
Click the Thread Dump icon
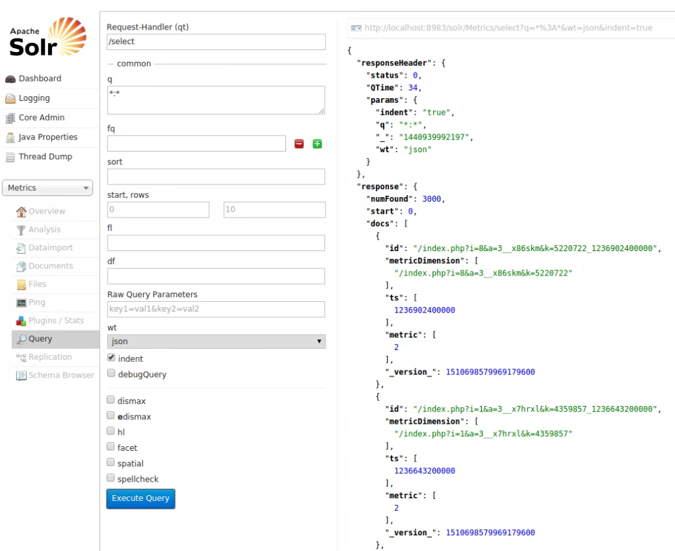[x=11, y=157]
